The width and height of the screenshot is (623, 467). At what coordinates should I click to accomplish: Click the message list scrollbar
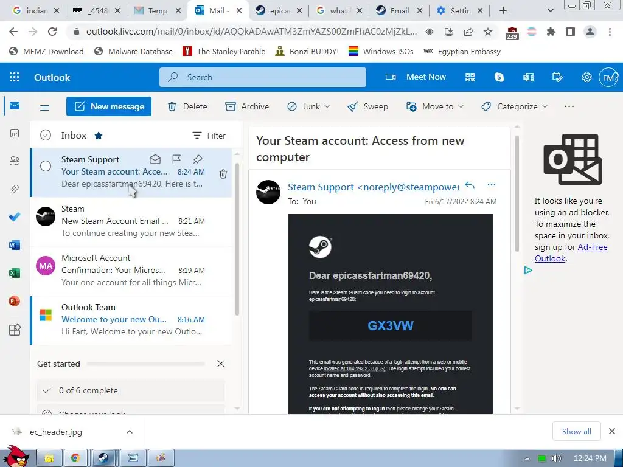pos(237,238)
